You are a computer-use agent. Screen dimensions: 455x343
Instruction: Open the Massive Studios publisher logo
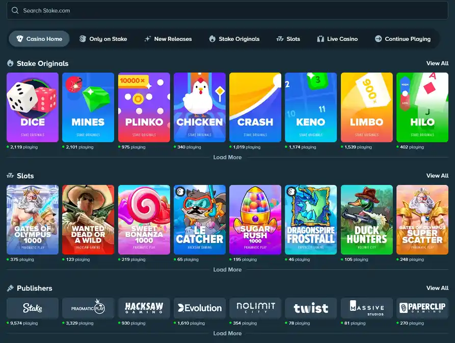click(367, 308)
